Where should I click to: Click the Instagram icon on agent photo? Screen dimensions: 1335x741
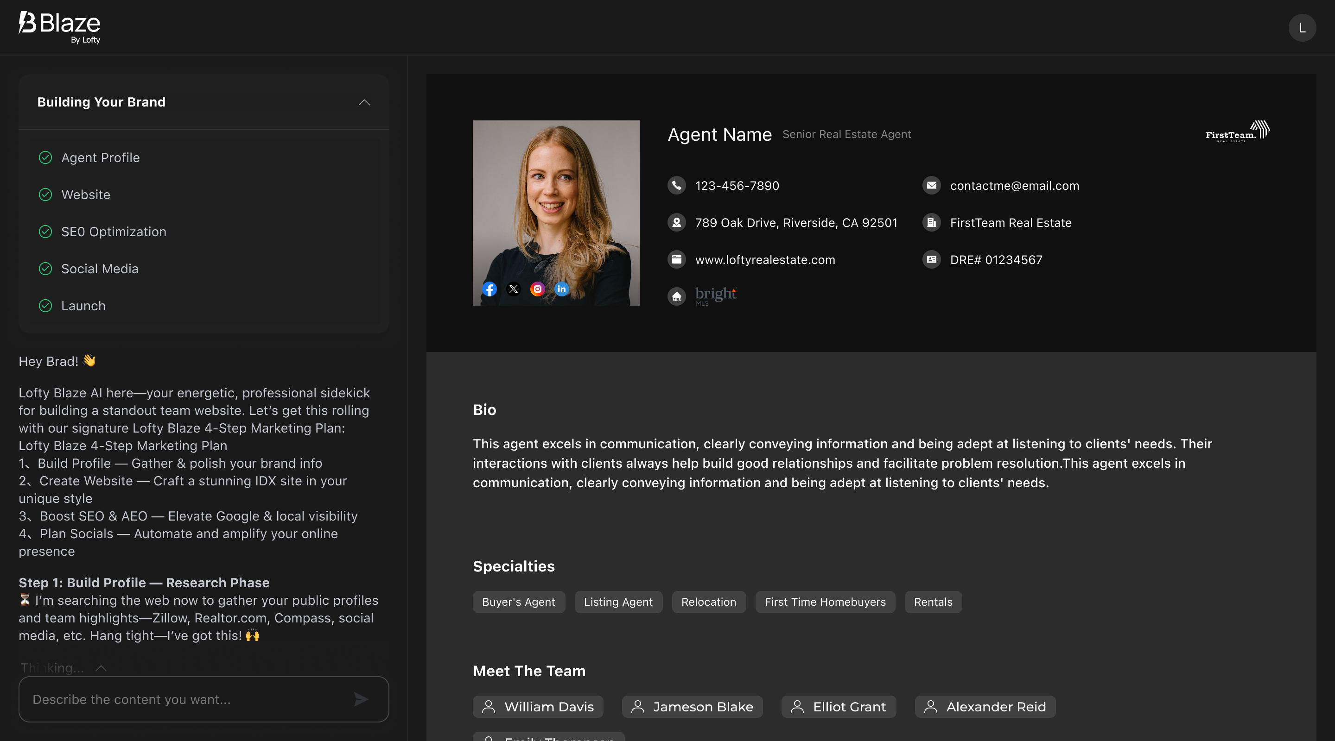click(x=537, y=289)
